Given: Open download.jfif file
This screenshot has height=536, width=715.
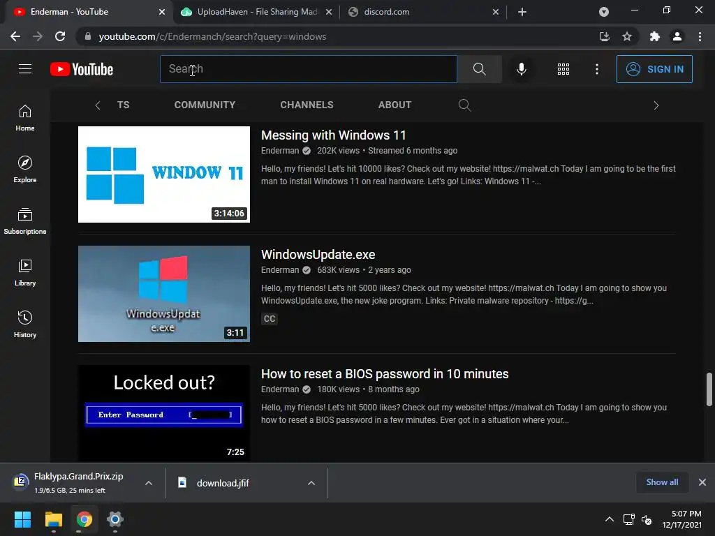Looking at the screenshot, I should point(223,483).
